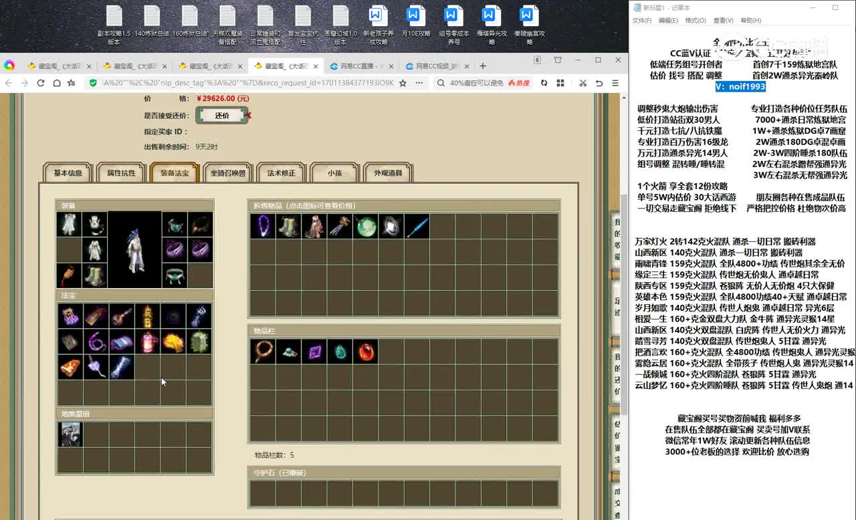856x520 pixels.
Task: Open the 格式(O) menu in Notepad
Action: tap(695, 21)
